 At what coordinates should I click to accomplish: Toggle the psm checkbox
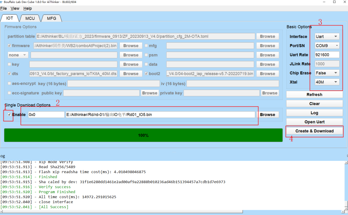tap(146, 55)
